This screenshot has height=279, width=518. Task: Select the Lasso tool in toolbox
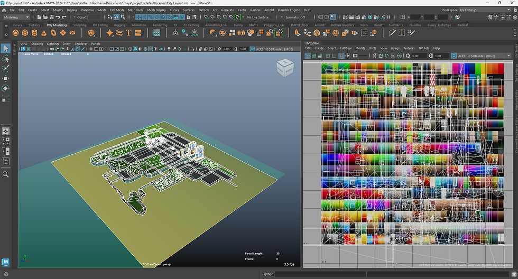click(6, 59)
